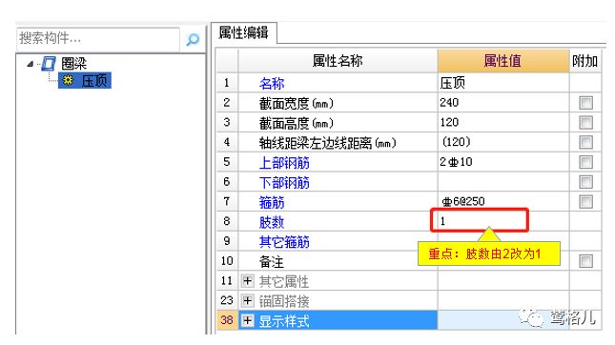Click the 备注 property label
Screen dimensions: 615x345
[x=272, y=261]
